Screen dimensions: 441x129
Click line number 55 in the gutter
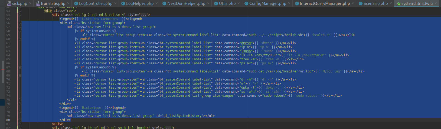[x=8, y=19]
